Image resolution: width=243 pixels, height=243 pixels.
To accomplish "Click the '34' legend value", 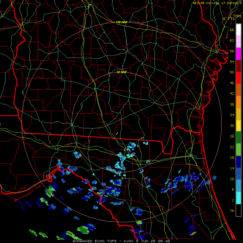I will point(232,115).
